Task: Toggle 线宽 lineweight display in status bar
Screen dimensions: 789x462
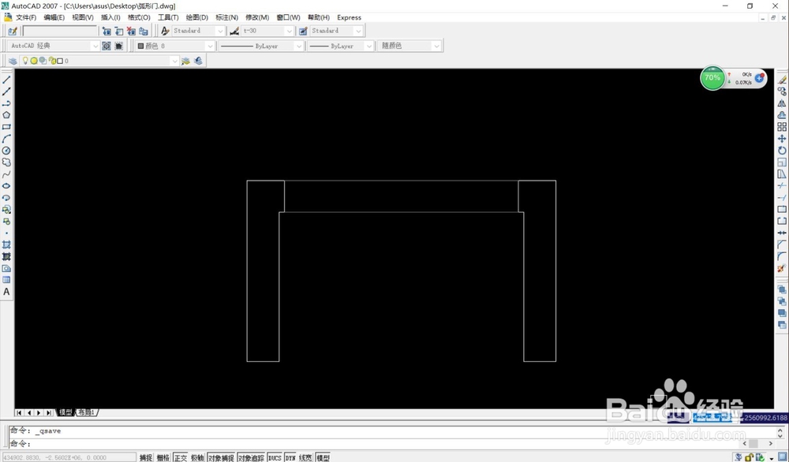Action: point(305,457)
